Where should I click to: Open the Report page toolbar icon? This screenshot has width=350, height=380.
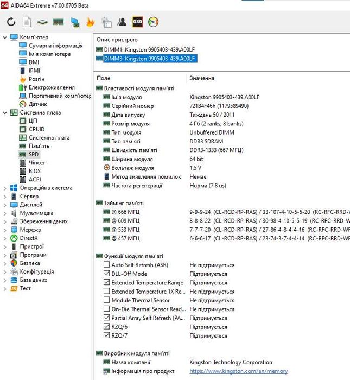pos(27,22)
